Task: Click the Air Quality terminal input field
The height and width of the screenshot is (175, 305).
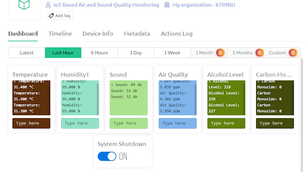Action: (x=178, y=123)
